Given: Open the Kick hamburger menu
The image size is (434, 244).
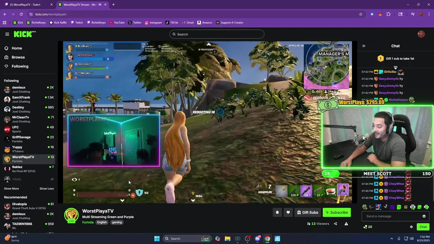Looking at the screenshot, I should point(7,34).
